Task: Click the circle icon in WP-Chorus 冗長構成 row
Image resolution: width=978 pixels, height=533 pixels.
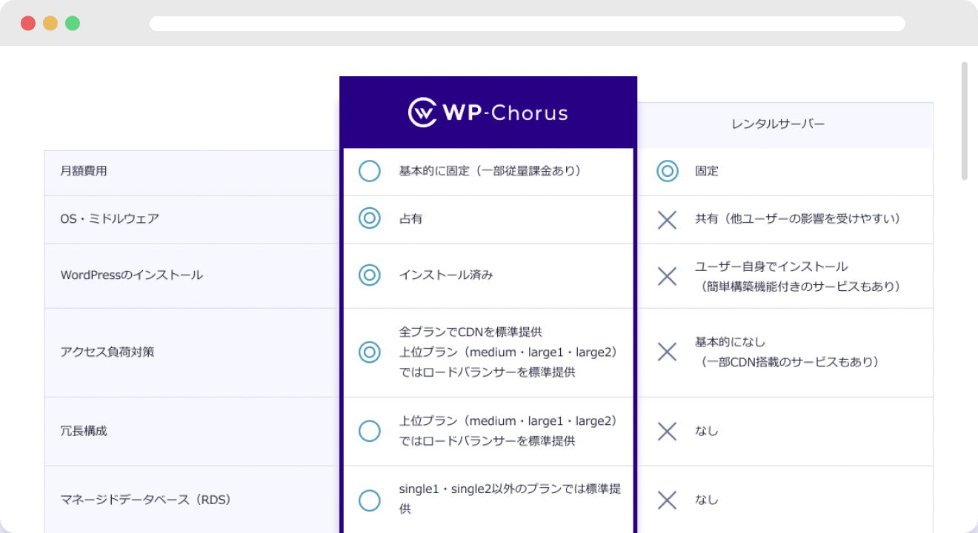Action: [369, 431]
